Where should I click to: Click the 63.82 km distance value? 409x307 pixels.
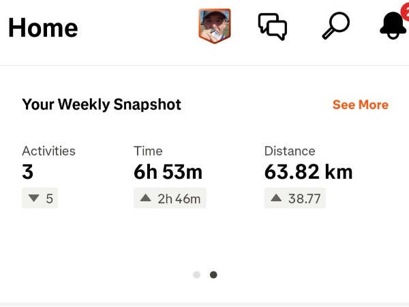[308, 172]
